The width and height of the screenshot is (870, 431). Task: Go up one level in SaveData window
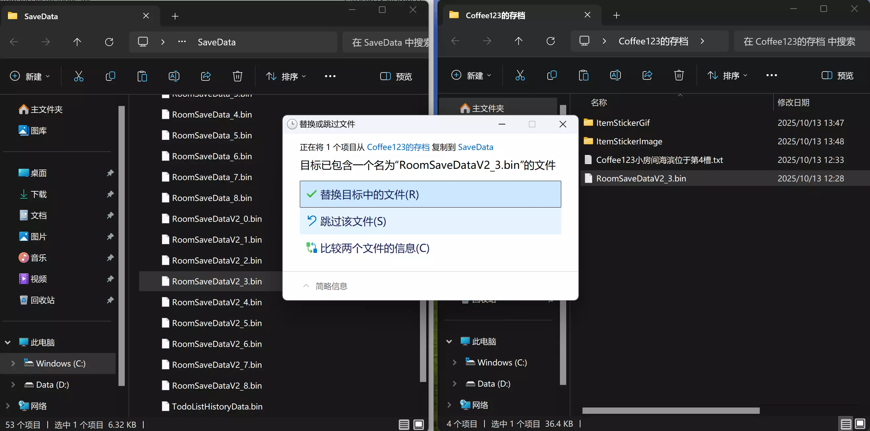click(x=77, y=42)
